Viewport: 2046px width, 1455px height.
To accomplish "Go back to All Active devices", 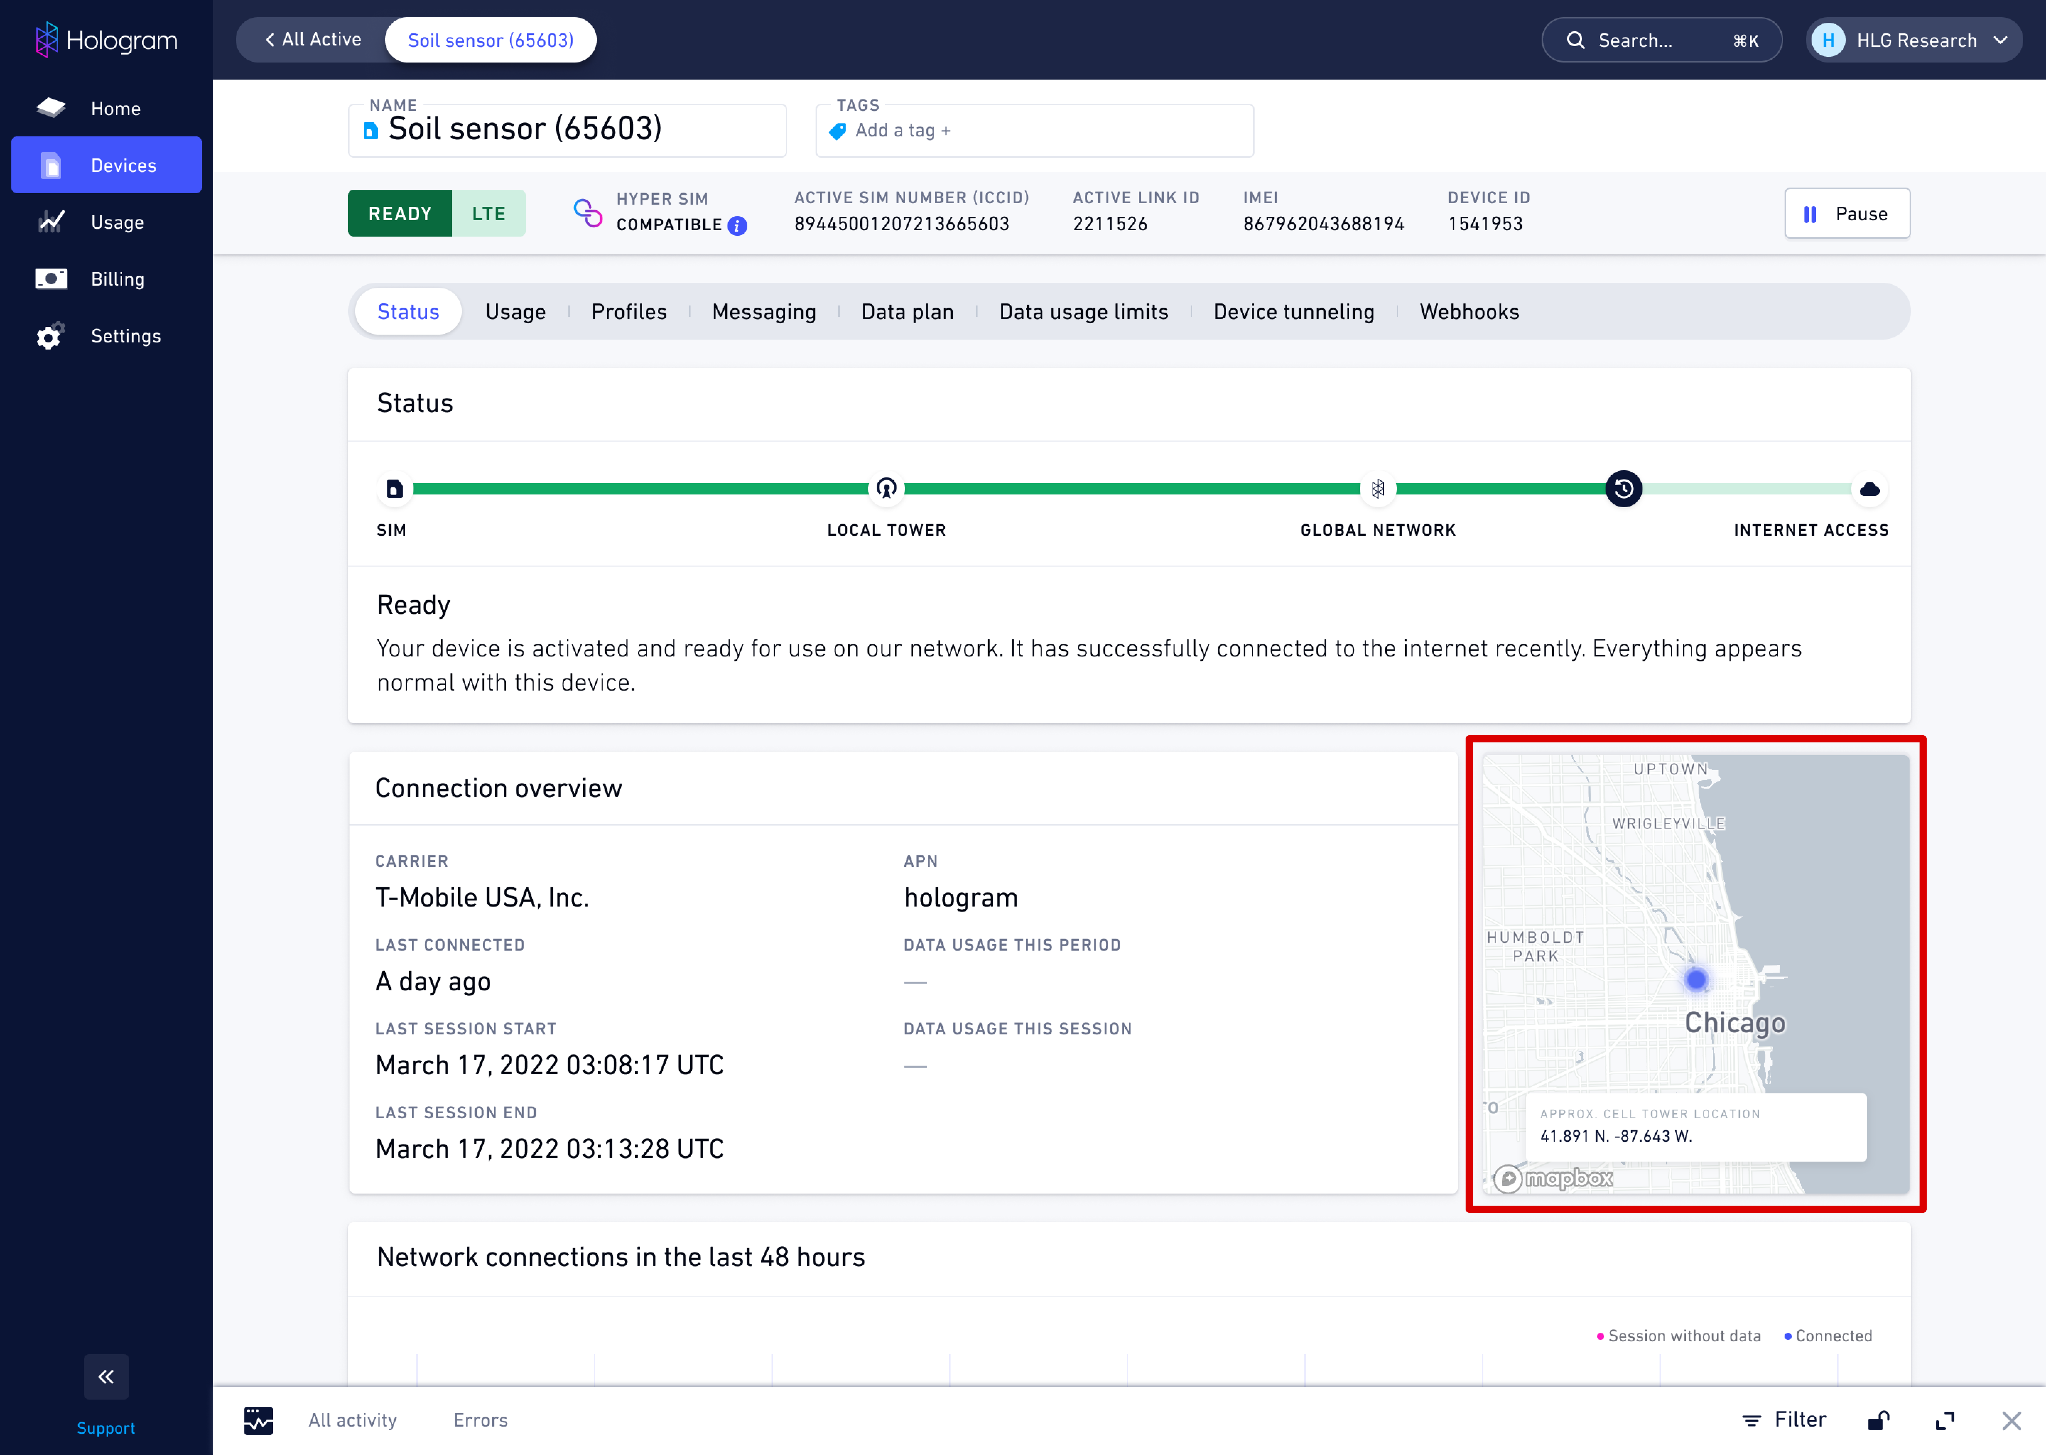I will [313, 39].
